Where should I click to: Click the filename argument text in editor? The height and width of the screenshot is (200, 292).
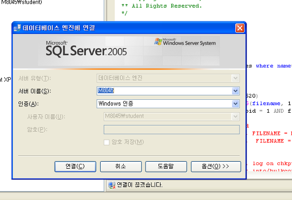tap(266, 104)
